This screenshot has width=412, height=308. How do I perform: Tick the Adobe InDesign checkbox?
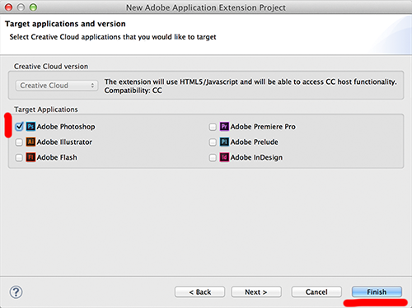[x=213, y=157]
